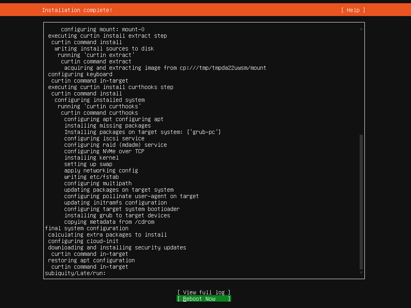This screenshot has width=411, height=308.
Task: Click the View full log button
Action: point(204,292)
